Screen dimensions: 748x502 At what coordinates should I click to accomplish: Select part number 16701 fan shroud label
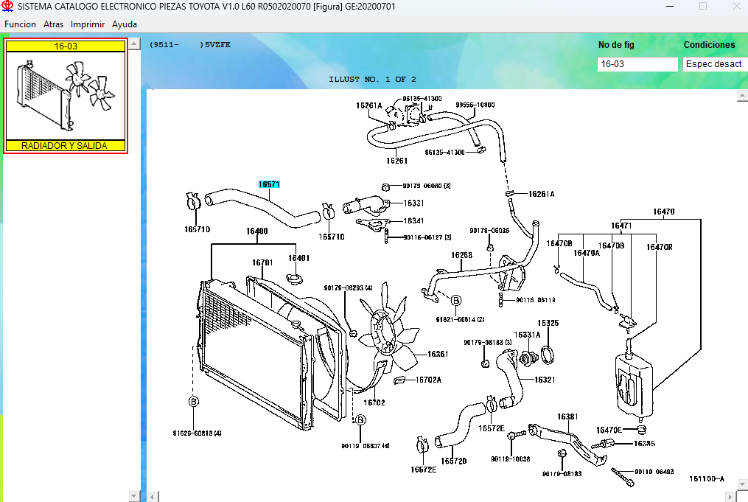[262, 262]
